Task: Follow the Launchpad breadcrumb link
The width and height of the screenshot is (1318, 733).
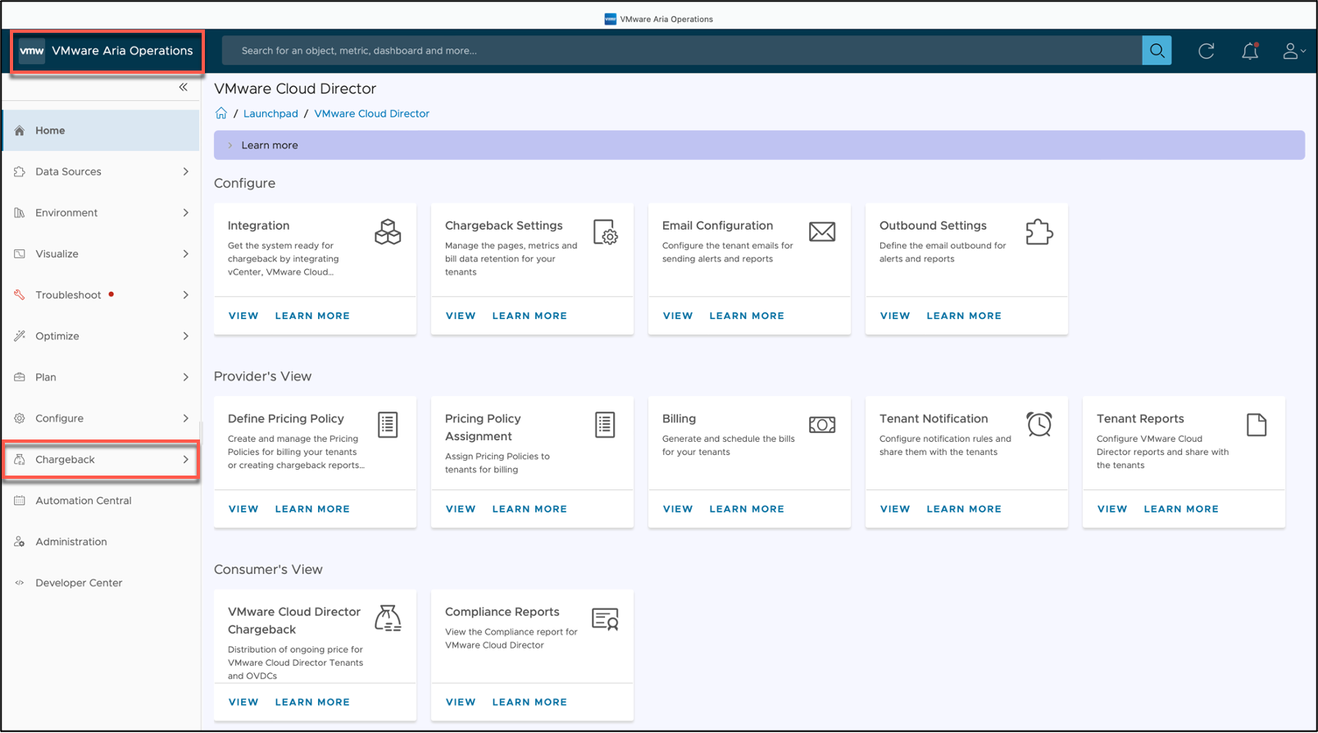Action: click(270, 114)
